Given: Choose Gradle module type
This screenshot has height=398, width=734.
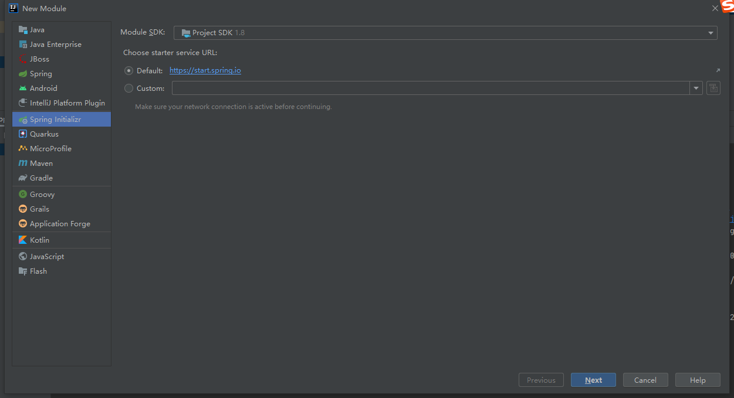Looking at the screenshot, I should [x=62, y=178].
